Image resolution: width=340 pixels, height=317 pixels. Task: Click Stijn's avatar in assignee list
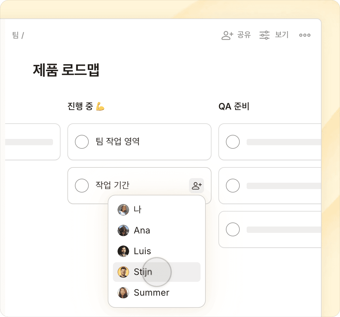[123, 272]
